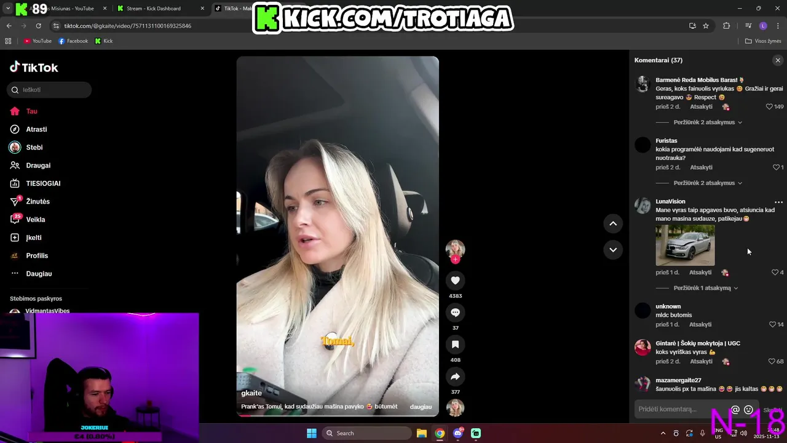Go to previous video arrow
787x443 pixels.
click(613, 223)
